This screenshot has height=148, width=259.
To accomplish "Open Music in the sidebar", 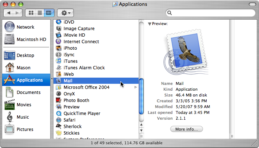I will (26, 117).
